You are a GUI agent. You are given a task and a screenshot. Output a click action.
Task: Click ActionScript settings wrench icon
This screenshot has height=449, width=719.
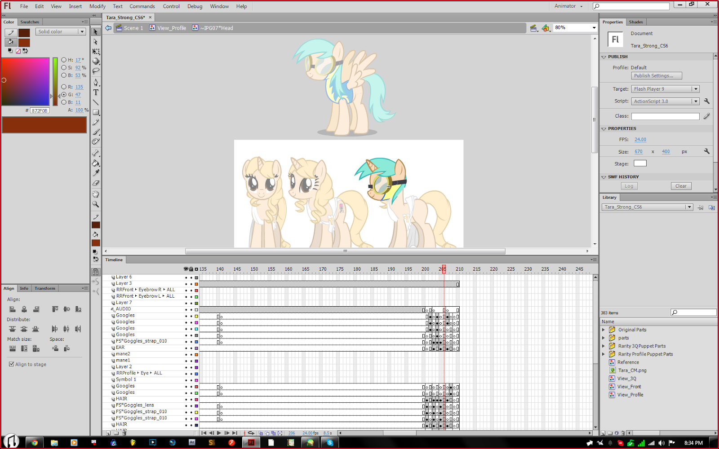706,101
